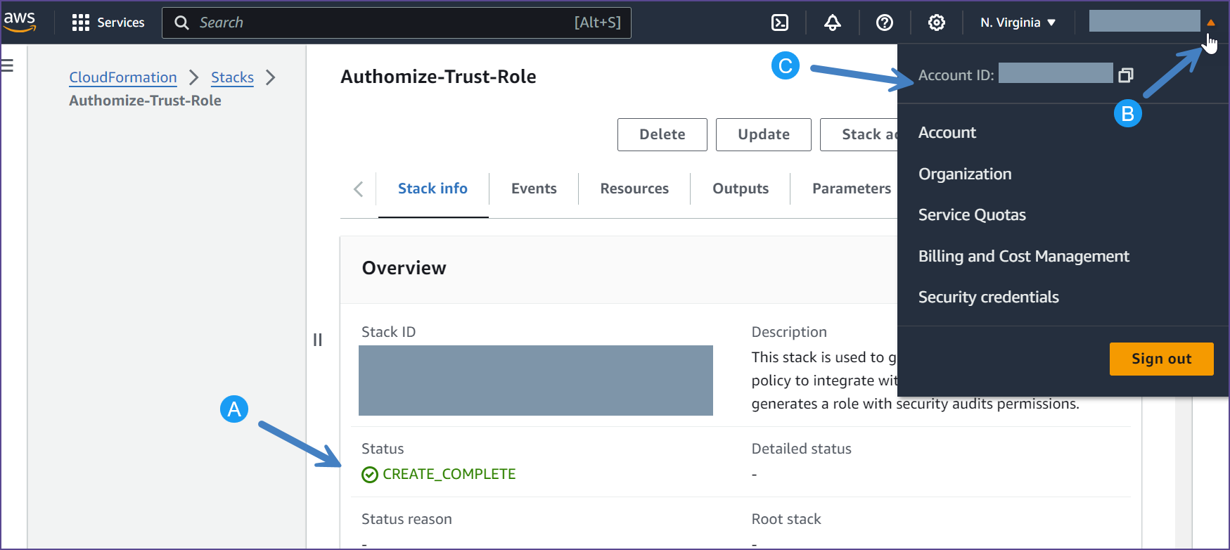
Task: Open Security credentials menu entry
Action: 989,297
